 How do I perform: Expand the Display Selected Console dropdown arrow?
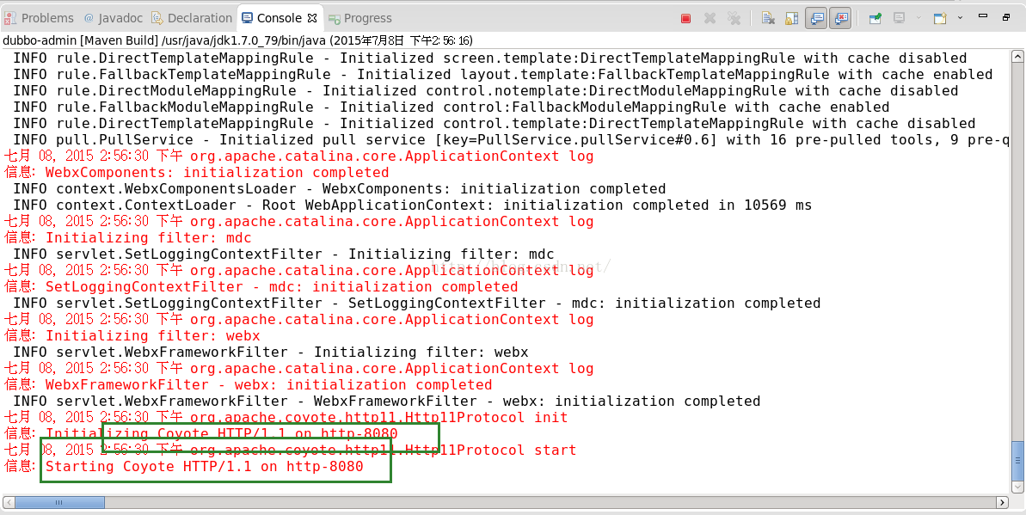918,18
